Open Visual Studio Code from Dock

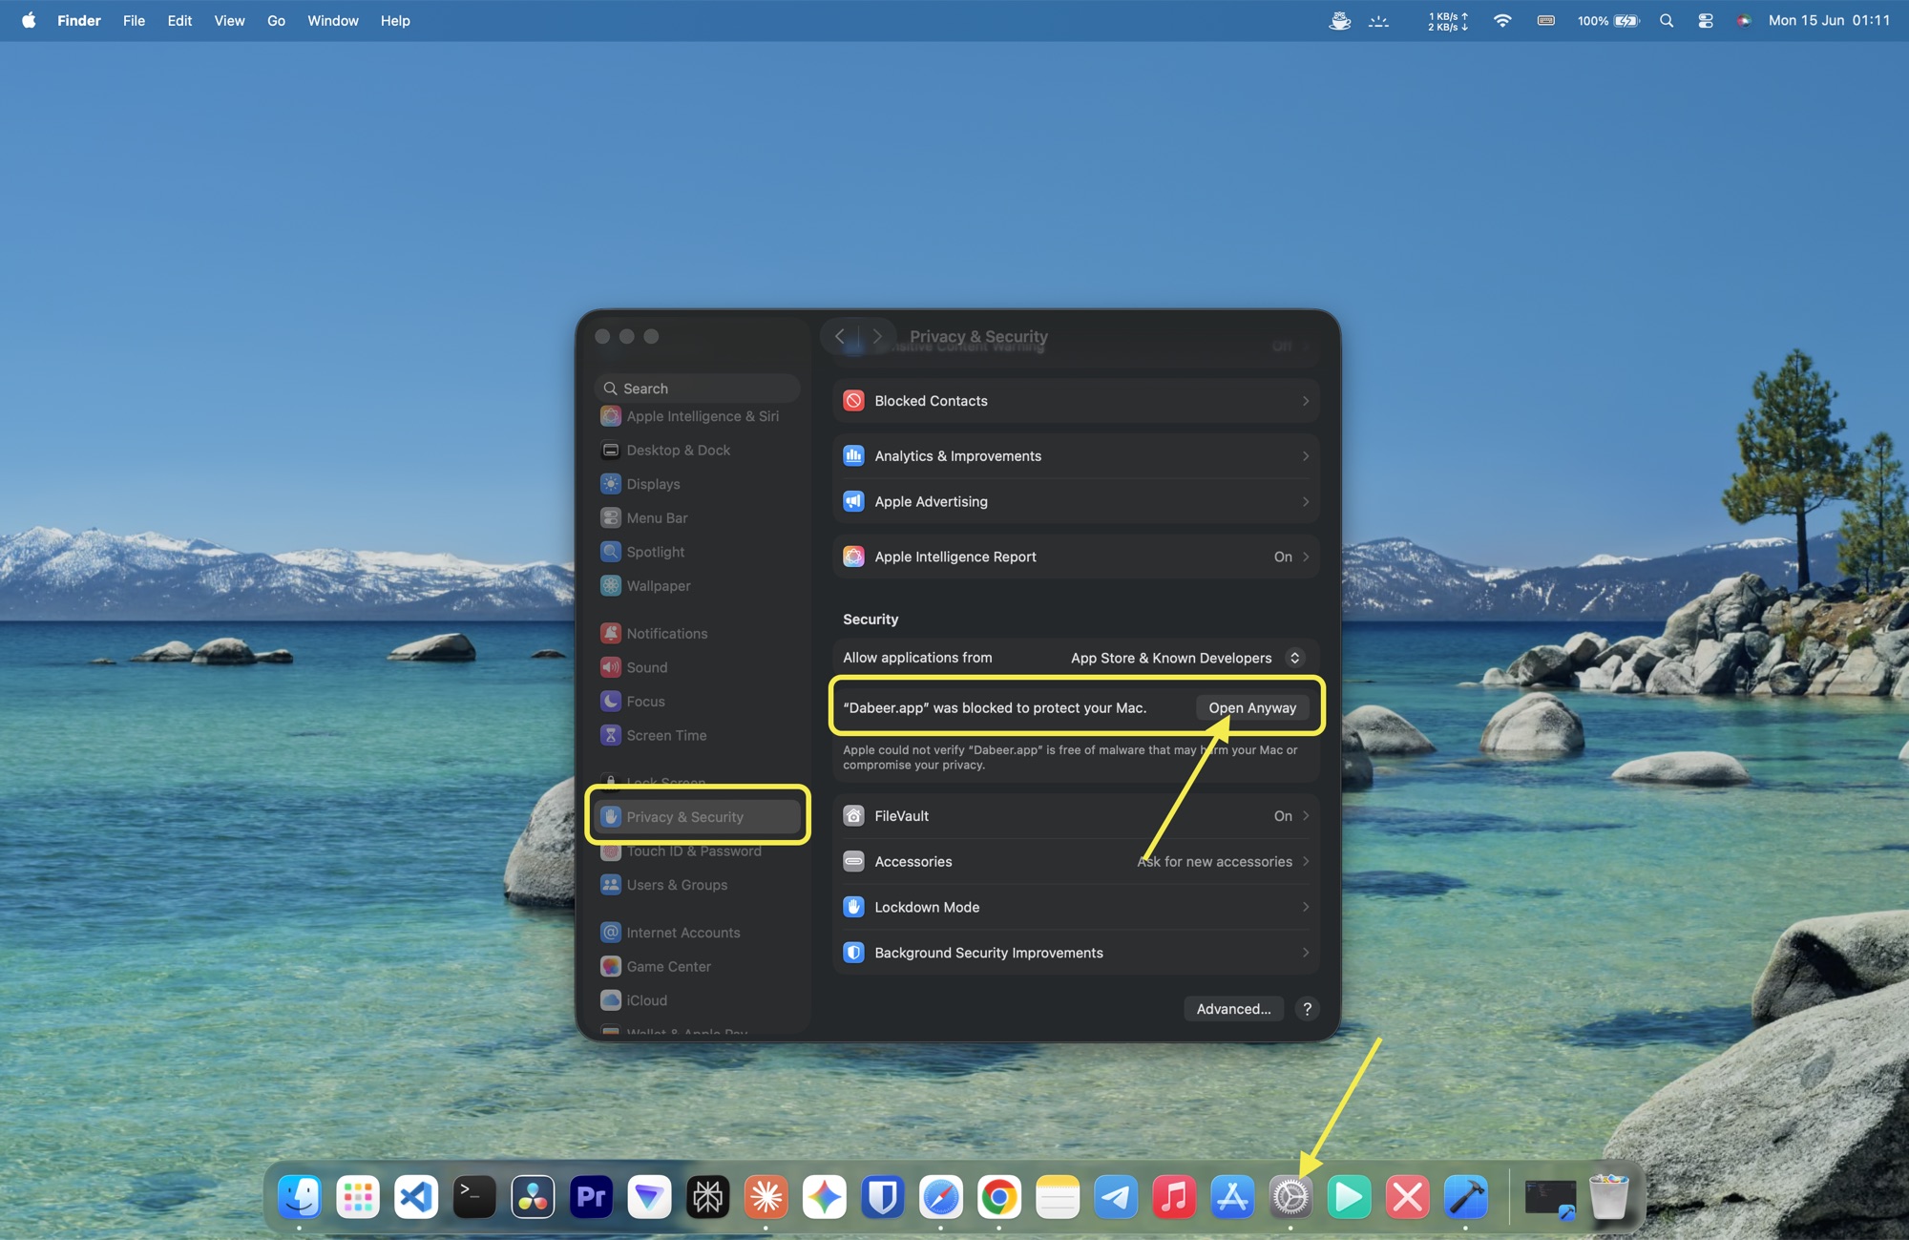(416, 1197)
